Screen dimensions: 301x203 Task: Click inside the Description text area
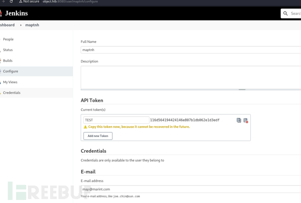pyautogui.click(x=191, y=77)
